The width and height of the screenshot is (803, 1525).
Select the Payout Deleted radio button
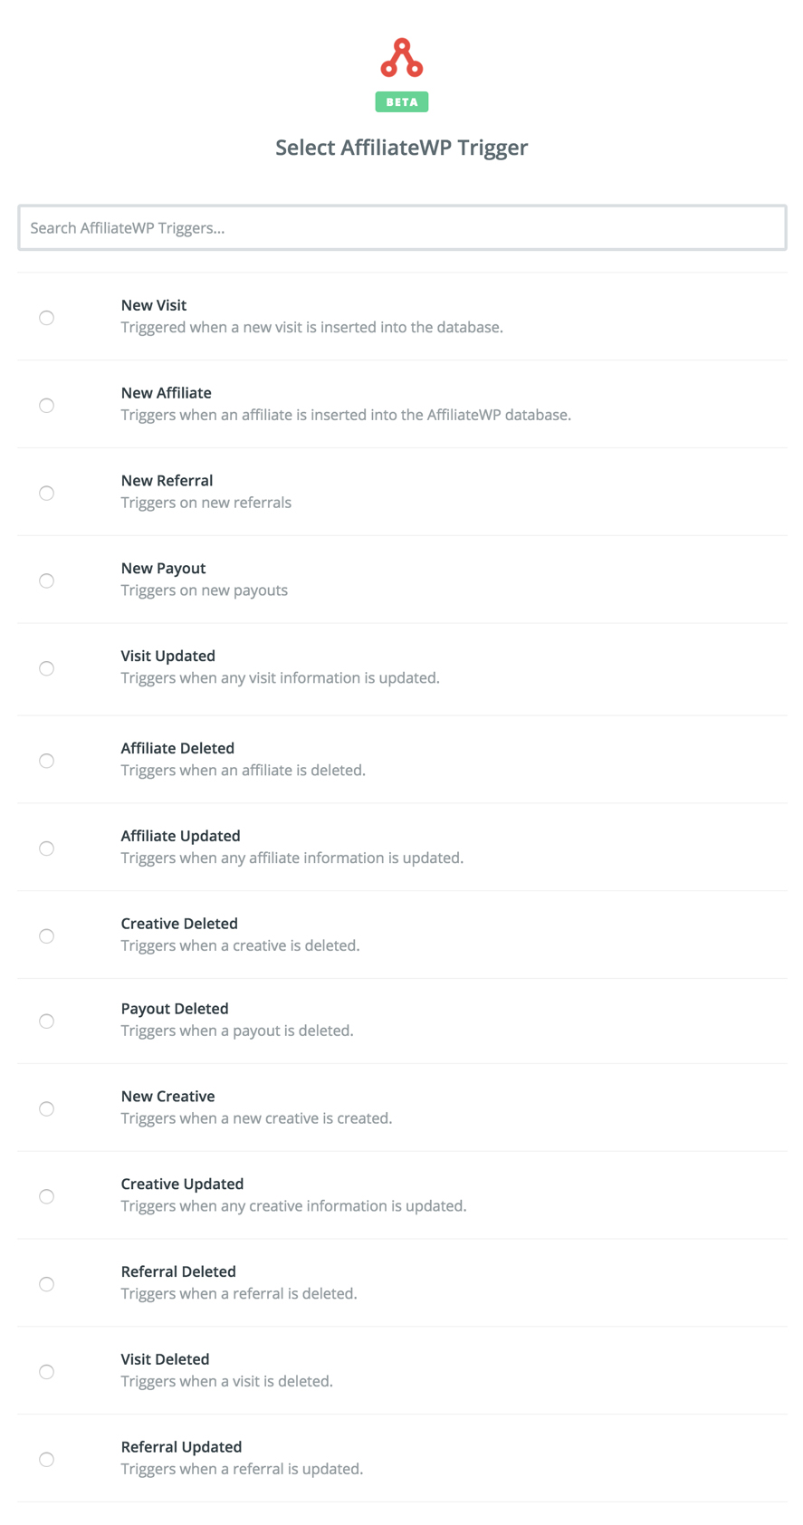click(47, 1021)
